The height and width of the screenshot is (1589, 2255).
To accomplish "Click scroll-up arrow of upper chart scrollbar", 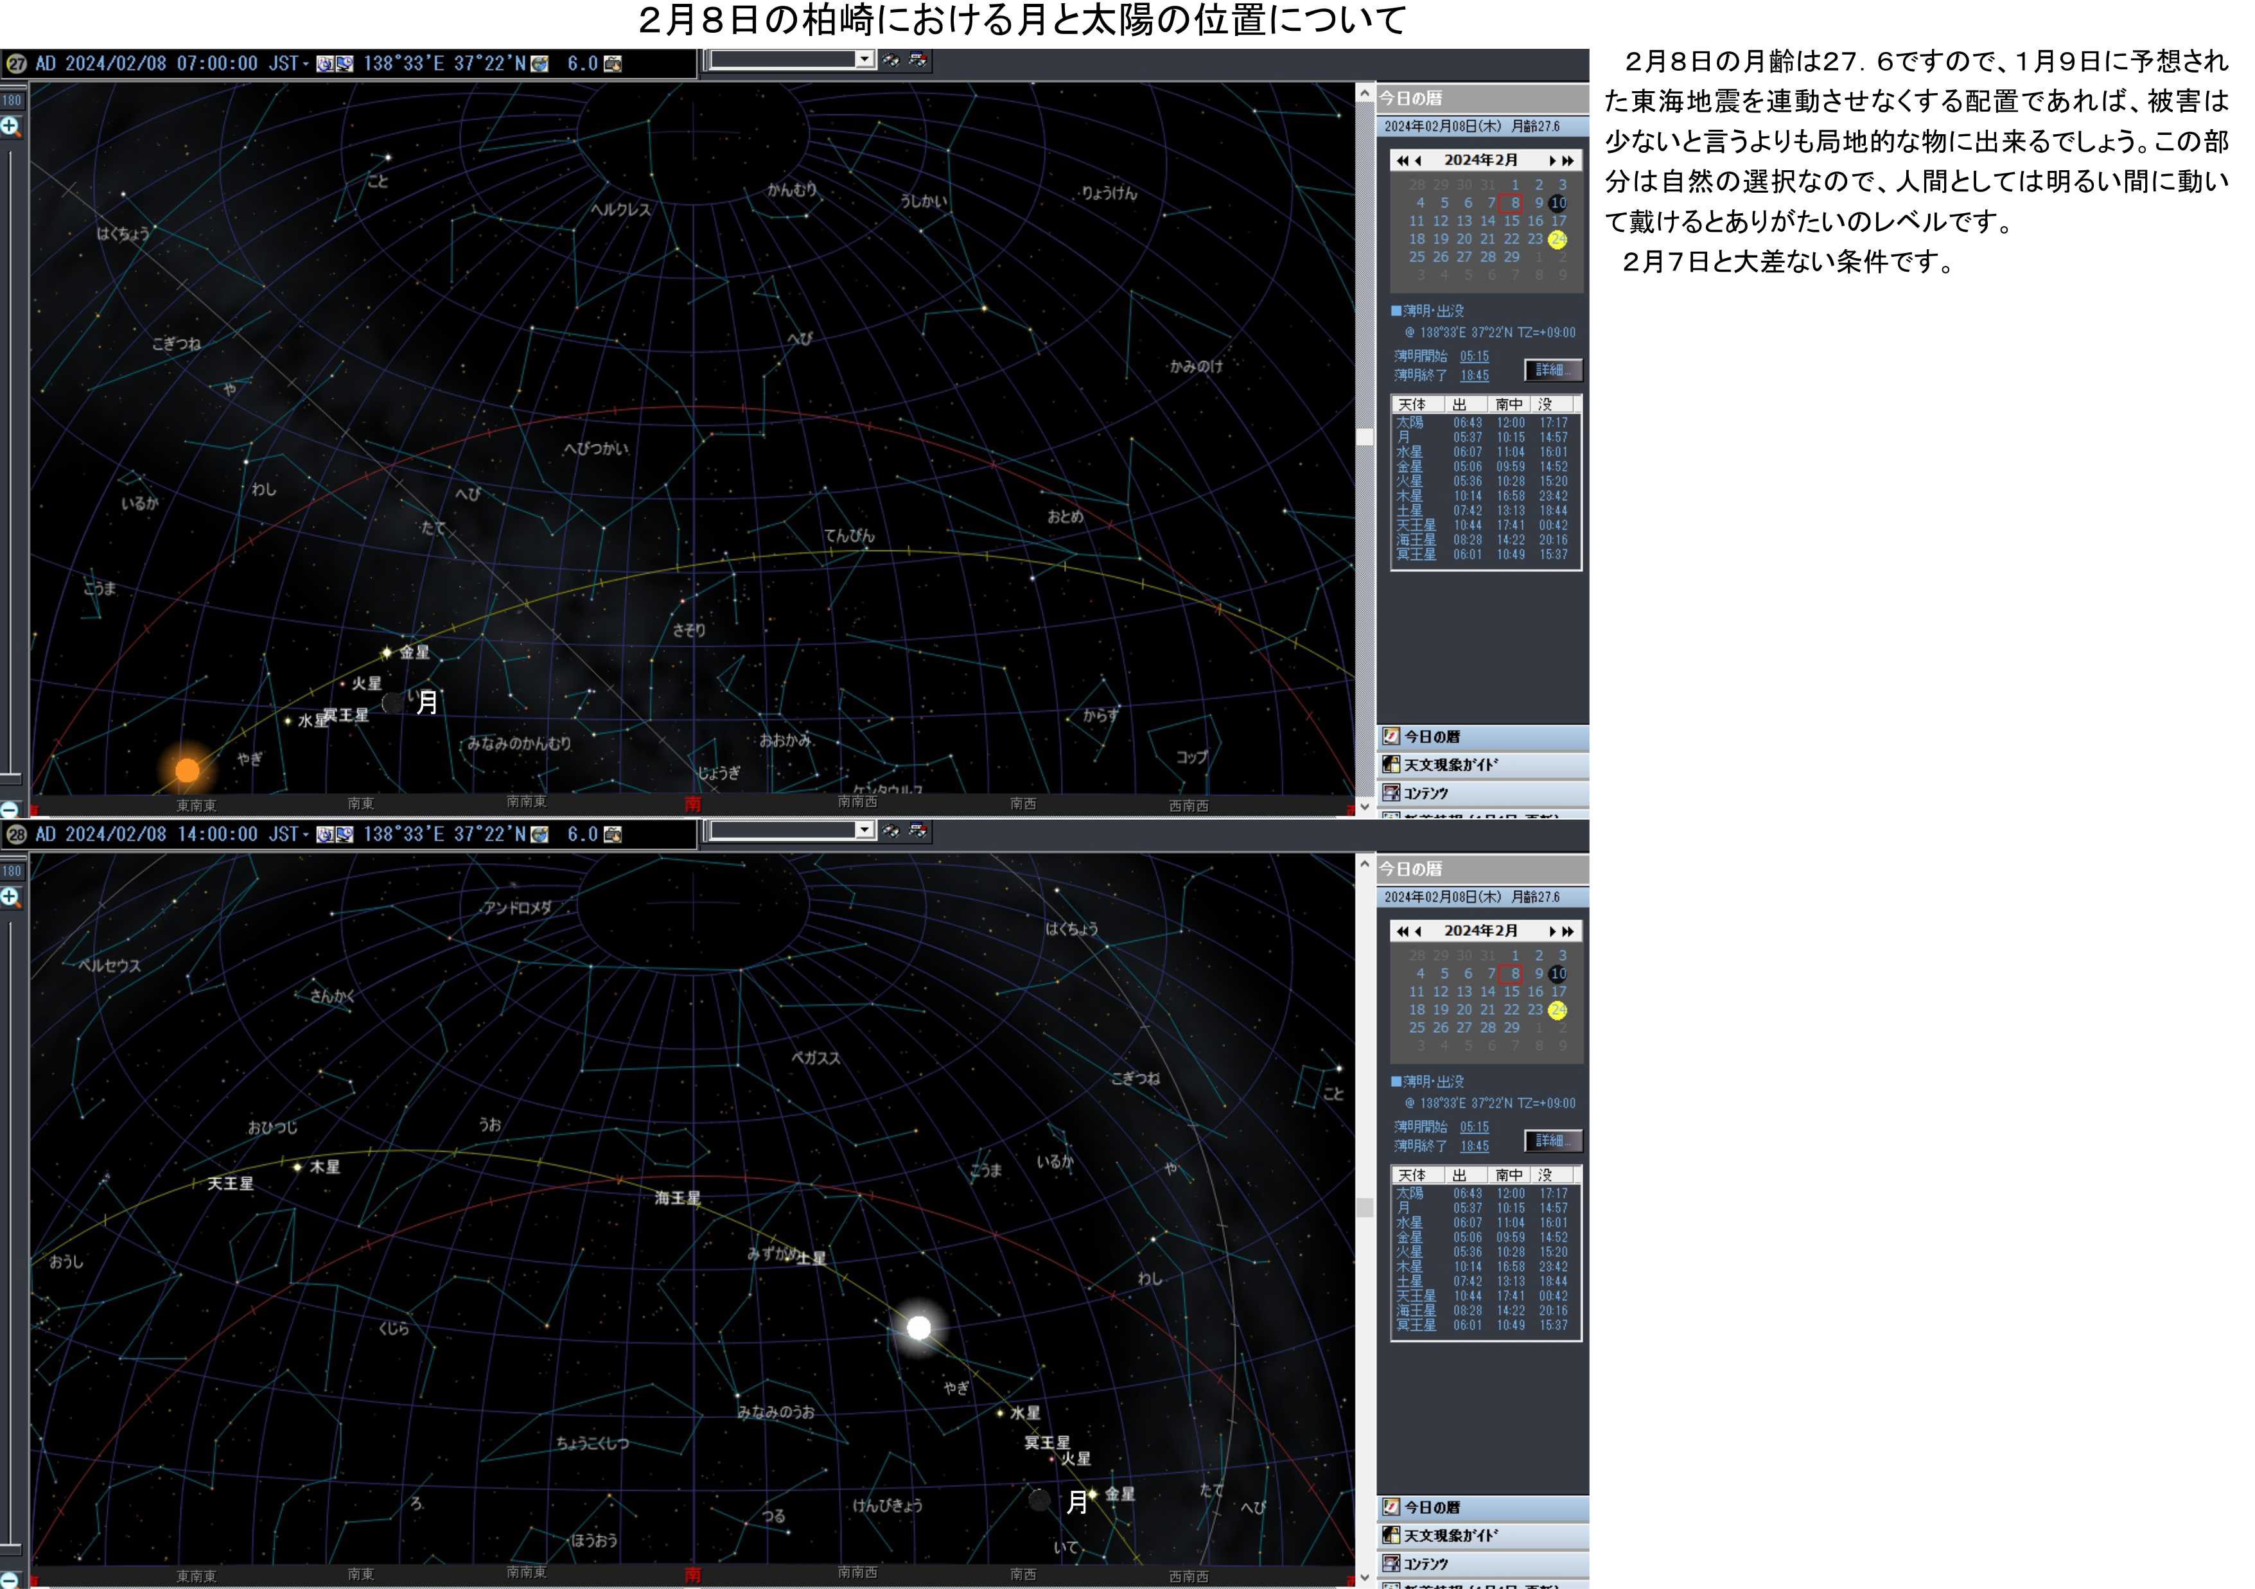I will (x=1365, y=93).
